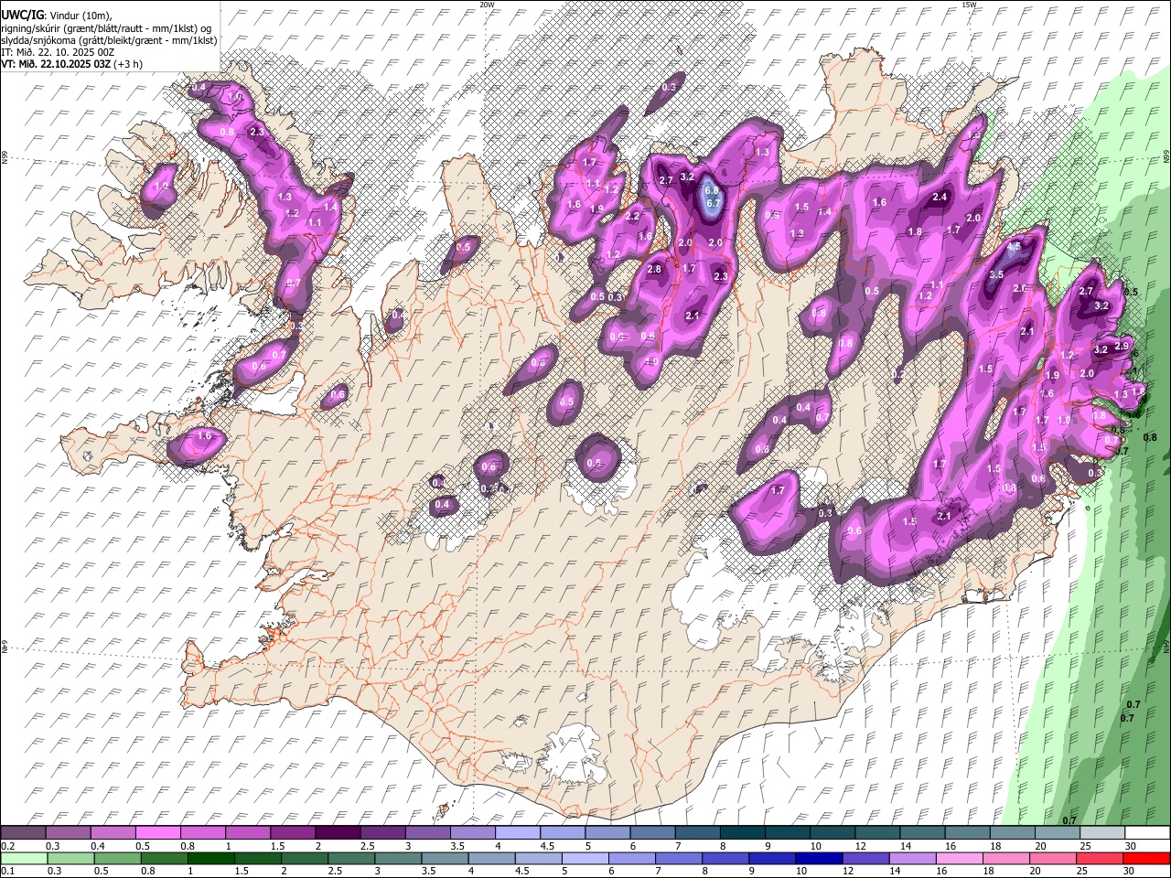This screenshot has width=1171, height=878.
Task: Click the "30" label under the bottom legend row
Action: click(x=1131, y=872)
